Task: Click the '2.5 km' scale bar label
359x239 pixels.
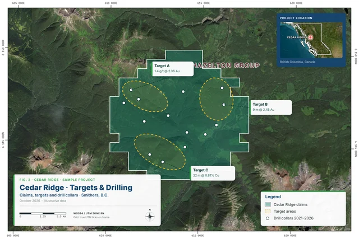Action: [x=61, y=217]
